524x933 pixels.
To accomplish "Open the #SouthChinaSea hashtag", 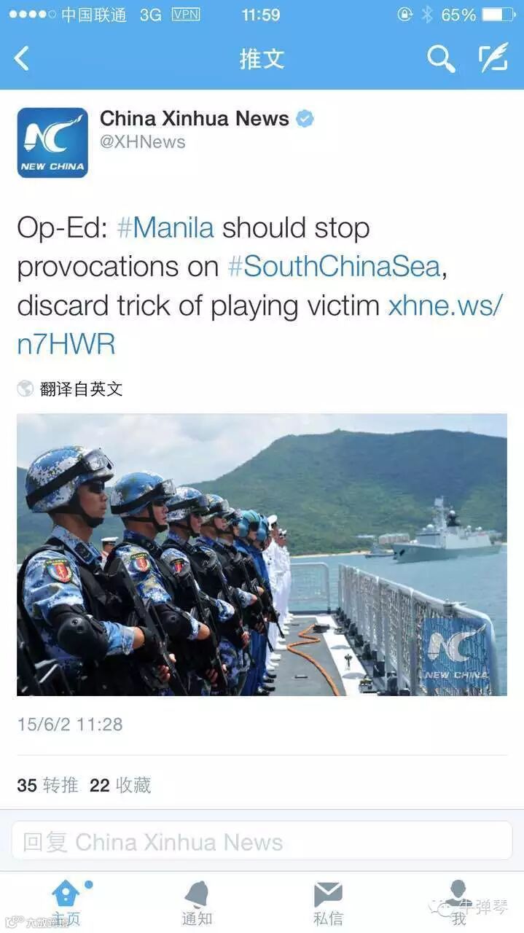I will coord(335,267).
